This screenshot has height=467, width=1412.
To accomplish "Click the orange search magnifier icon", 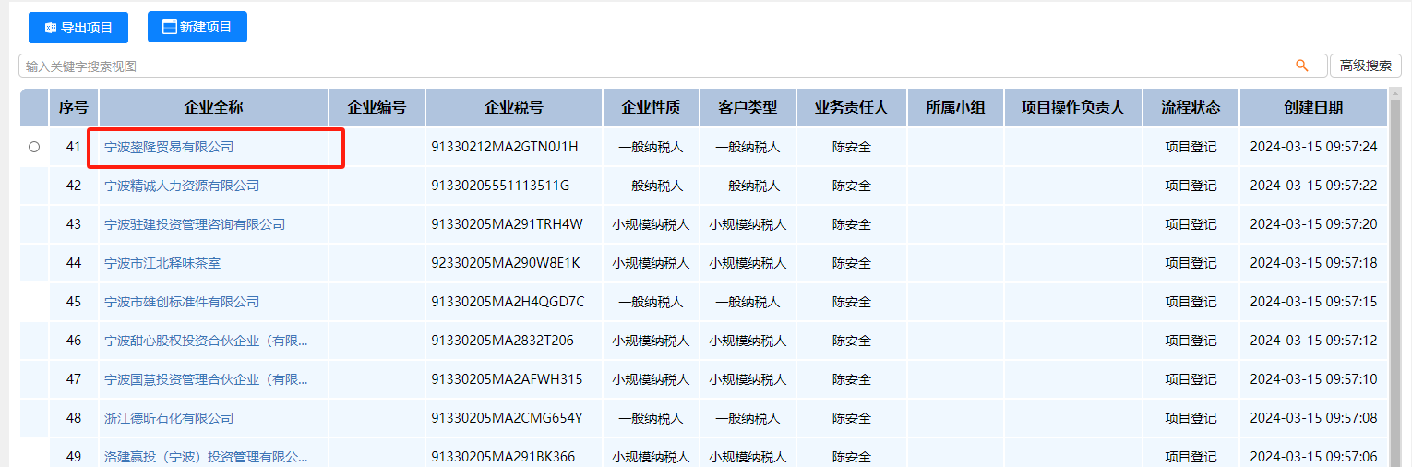I will click(x=1302, y=66).
